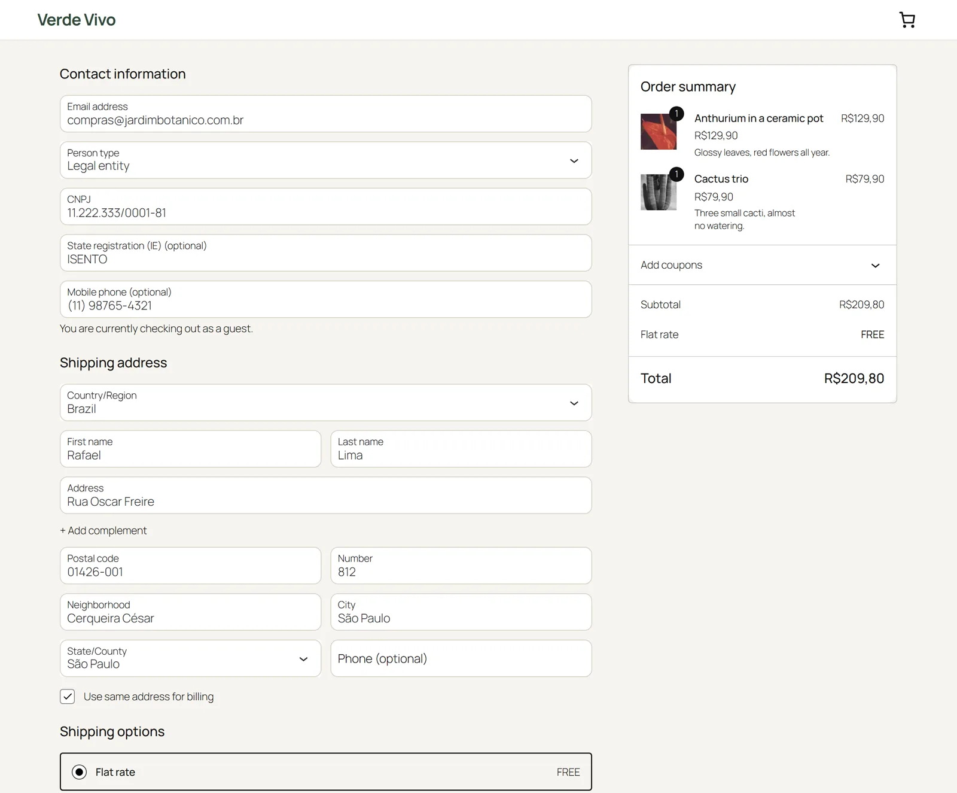
Task: Click the + Add complement link
Action: coord(103,530)
